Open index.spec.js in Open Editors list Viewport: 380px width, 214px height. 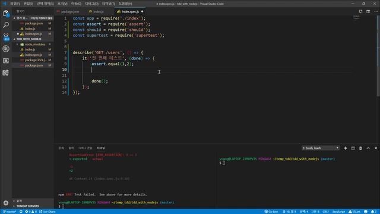[33, 34]
